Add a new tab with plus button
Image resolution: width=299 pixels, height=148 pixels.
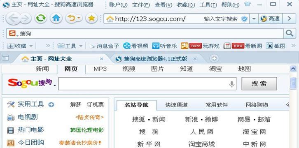point(214,59)
